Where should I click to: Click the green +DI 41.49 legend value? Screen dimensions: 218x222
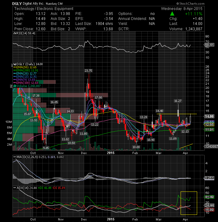pyautogui.click(x=45, y=188)
